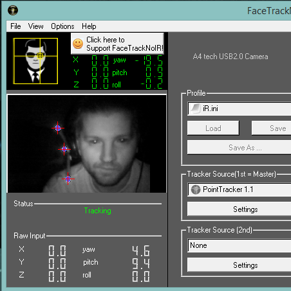Viewport: 291px width, 291px height.
Task: Click the Save As ... button
Action: pyautogui.click(x=239, y=147)
